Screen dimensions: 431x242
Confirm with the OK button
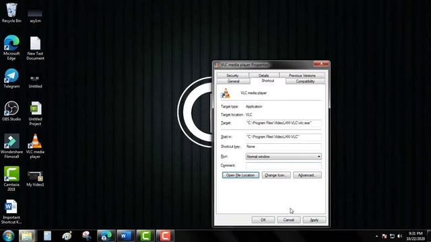pos(263,220)
